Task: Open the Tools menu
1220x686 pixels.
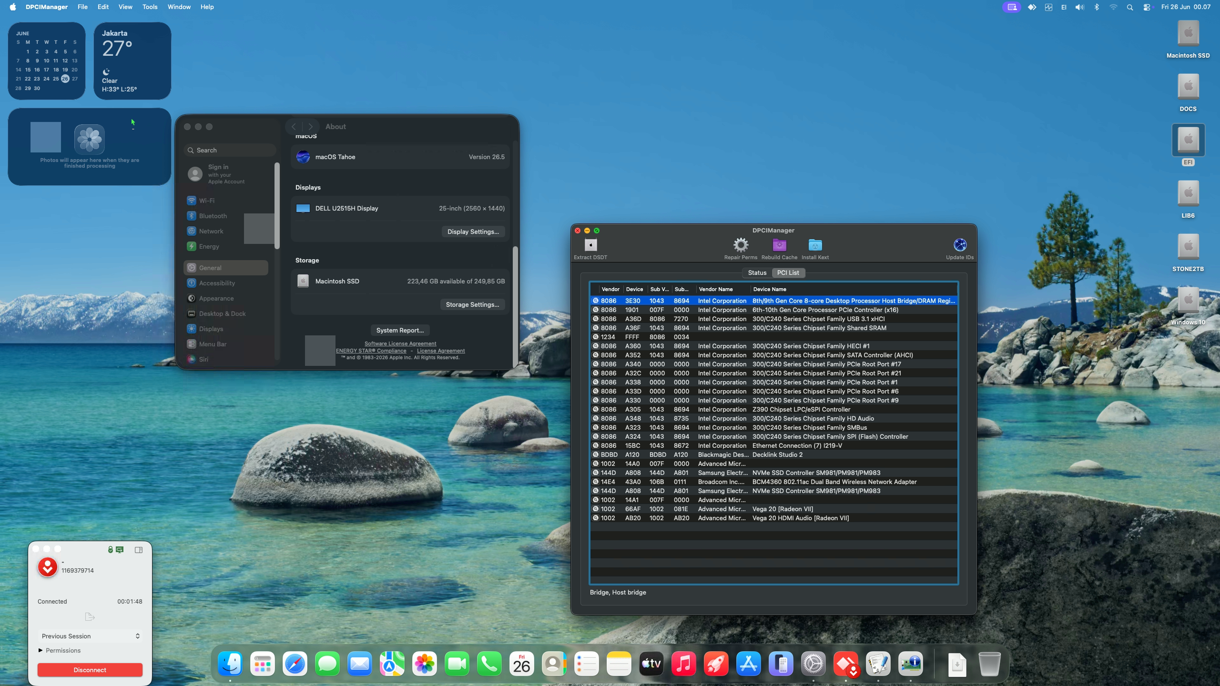Action: 150,7
